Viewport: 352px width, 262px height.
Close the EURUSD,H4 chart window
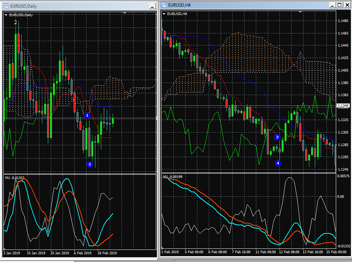tap(347, 5)
